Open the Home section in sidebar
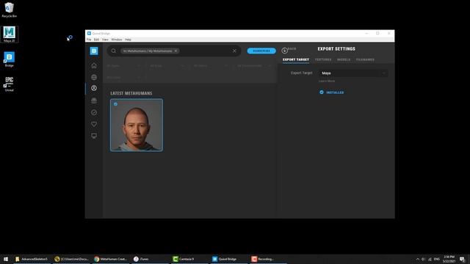 (94, 65)
